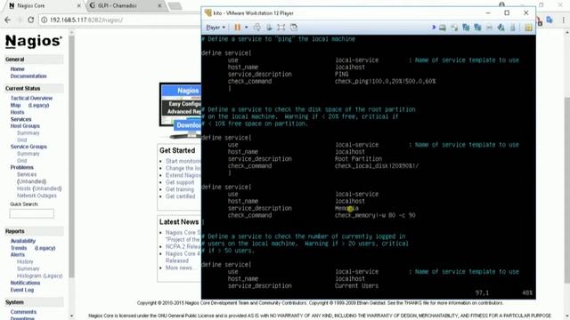This screenshot has height=320, width=570.
Task: Open the Services status page
Action: [20, 119]
